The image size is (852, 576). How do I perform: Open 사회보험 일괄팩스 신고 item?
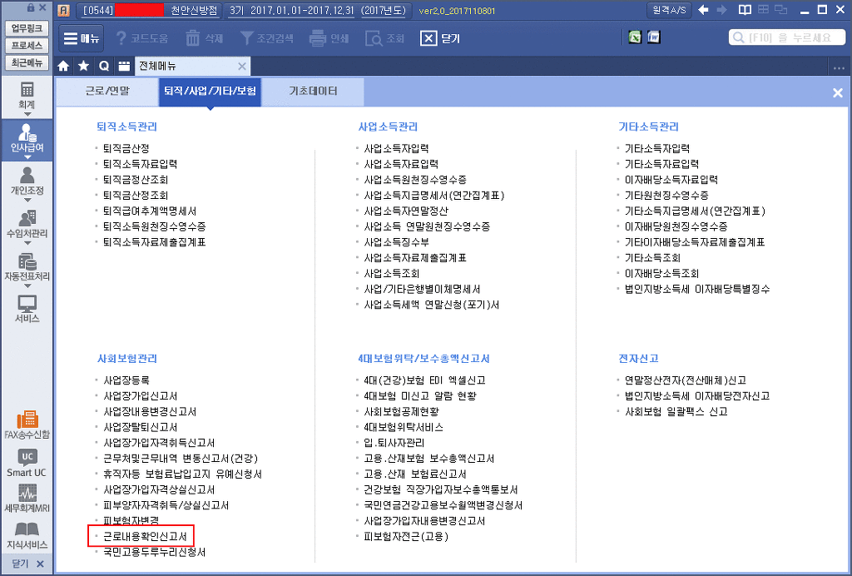(x=676, y=412)
